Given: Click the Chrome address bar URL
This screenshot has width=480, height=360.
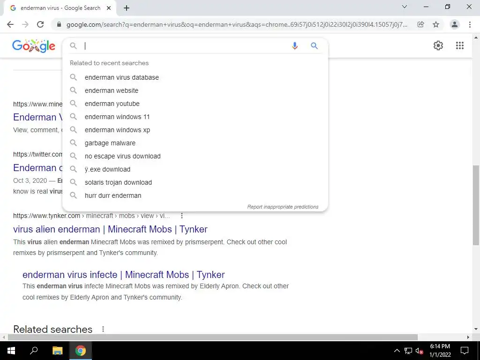Looking at the screenshot, I should pos(237,24).
